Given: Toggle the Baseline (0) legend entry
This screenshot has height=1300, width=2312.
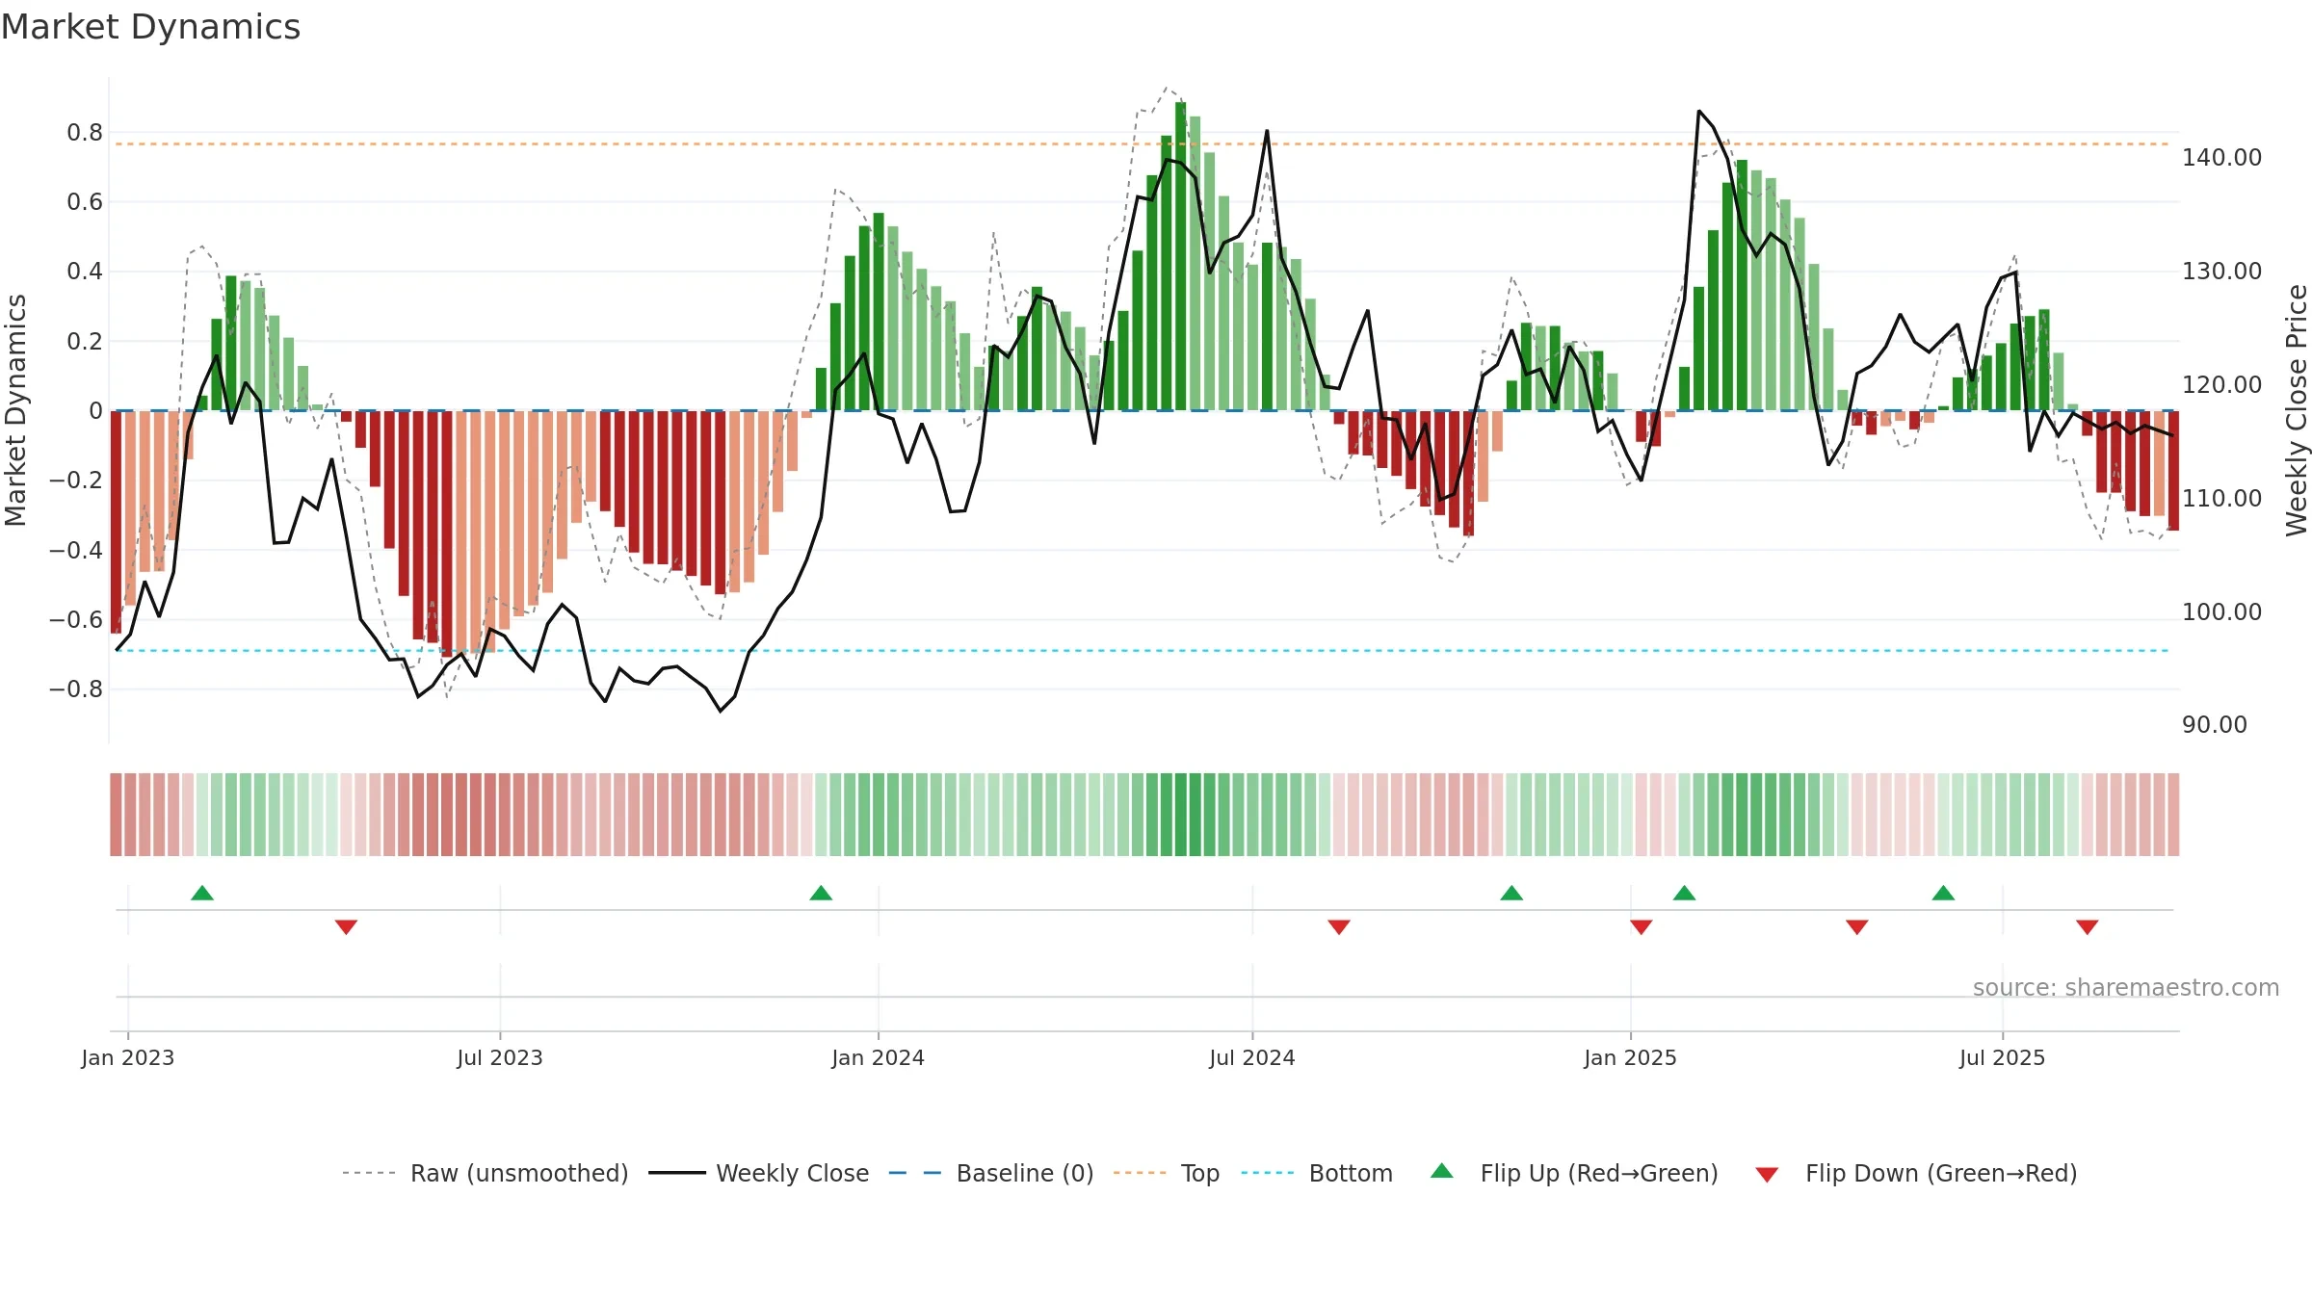Looking at the screenshot, I should pos(991,1174).
